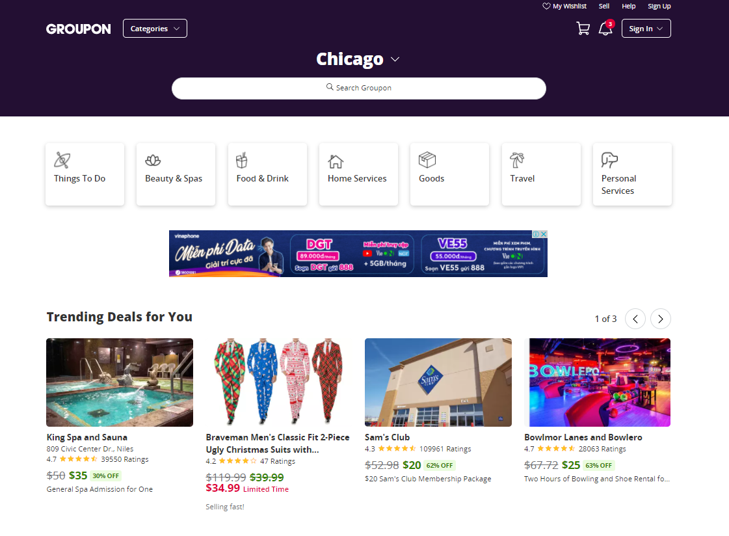Click the Sign Up link
Viewport: 729px width, 536px height.
click(659, 6)
